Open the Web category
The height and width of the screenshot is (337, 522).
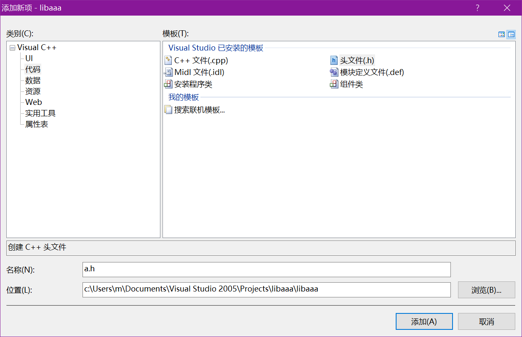coord(34,102)
